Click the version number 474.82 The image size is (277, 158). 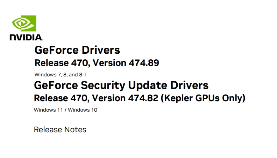click(x=143, y=98)
